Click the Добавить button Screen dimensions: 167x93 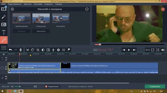22,31
